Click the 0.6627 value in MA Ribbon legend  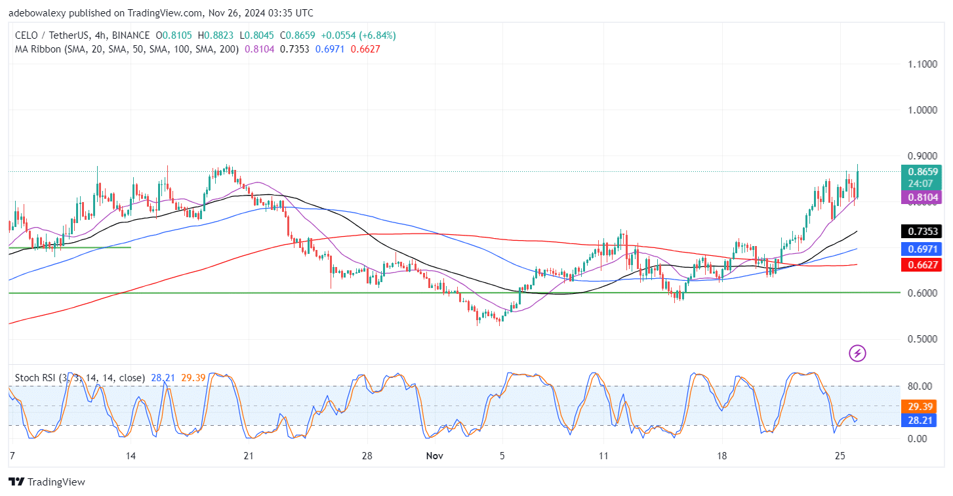(x=365, y=49)
